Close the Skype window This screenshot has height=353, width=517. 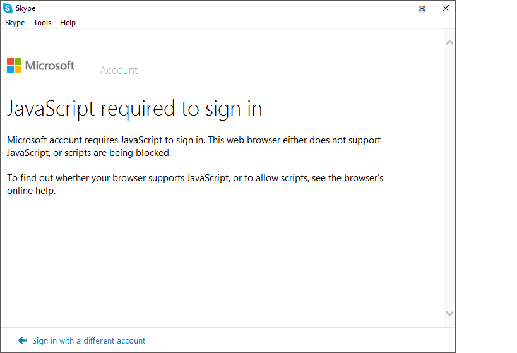(445, 9)
